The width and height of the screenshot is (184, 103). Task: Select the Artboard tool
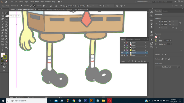(6, 45)
